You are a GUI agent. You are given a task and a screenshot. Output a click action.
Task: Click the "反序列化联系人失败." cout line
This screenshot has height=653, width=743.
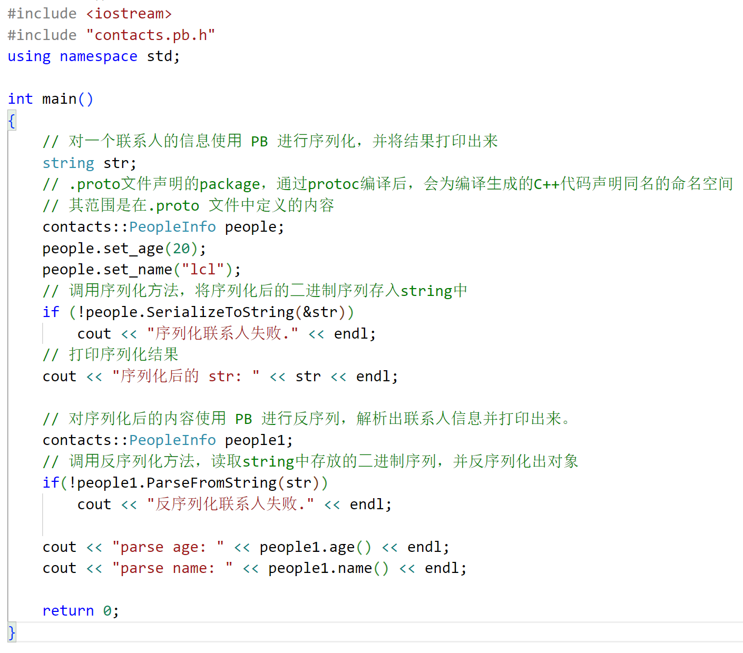click(234, 504)
